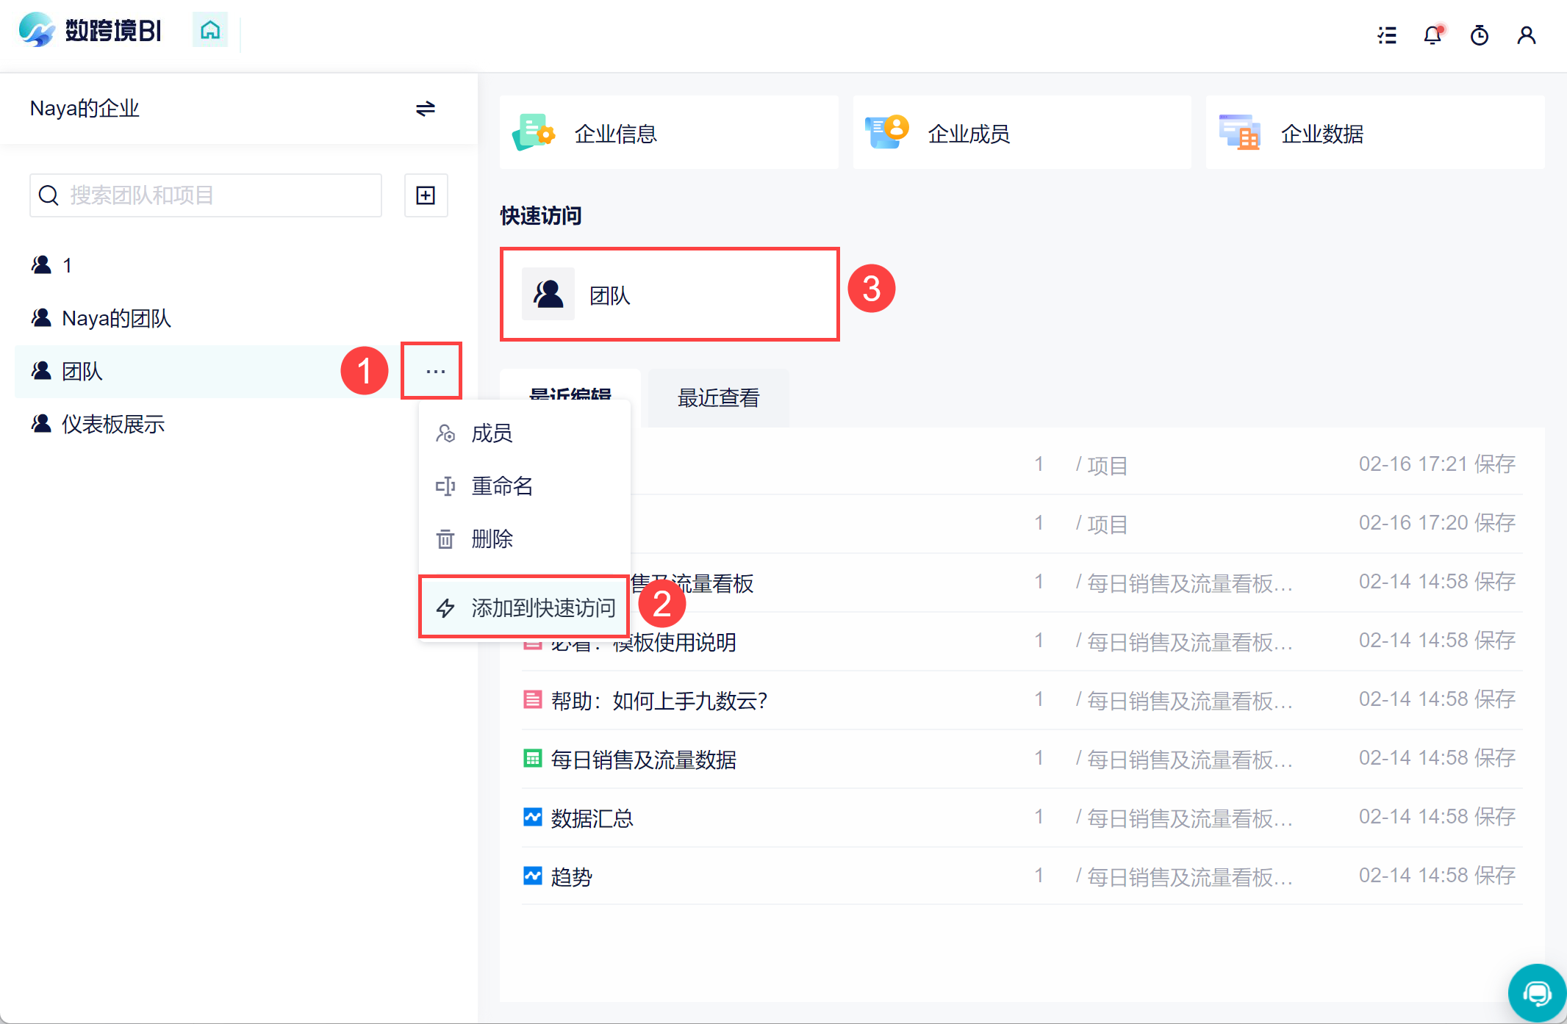Image resolution: width=1567 pixels, height=1024 pixels.
Task: Choose 重命名 in the context menu
Action: pos(501,486)
